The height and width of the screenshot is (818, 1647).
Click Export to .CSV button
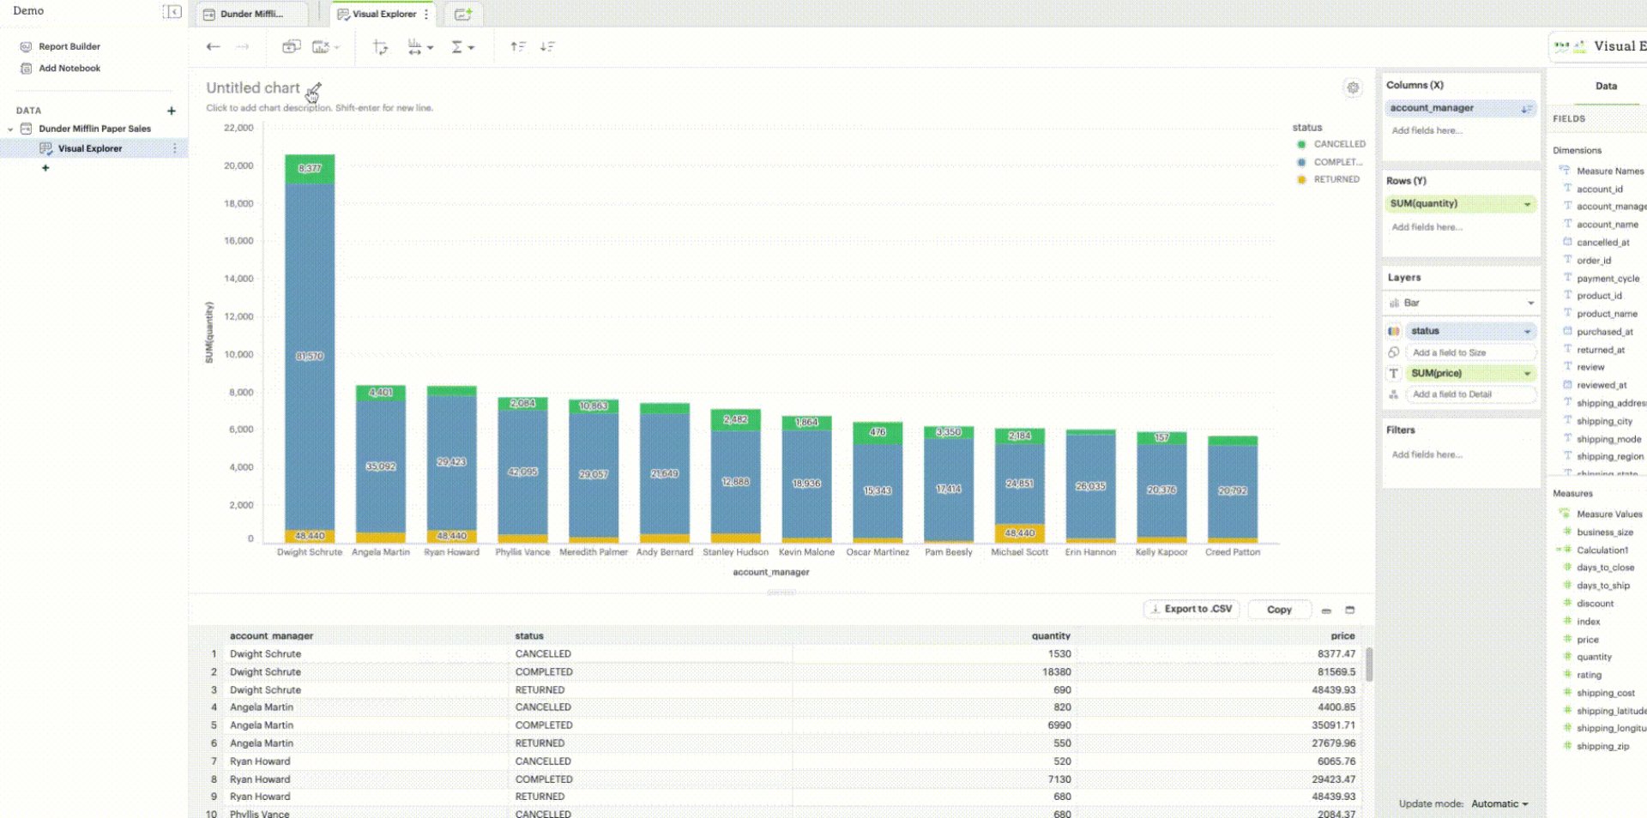click(1191, 609)
